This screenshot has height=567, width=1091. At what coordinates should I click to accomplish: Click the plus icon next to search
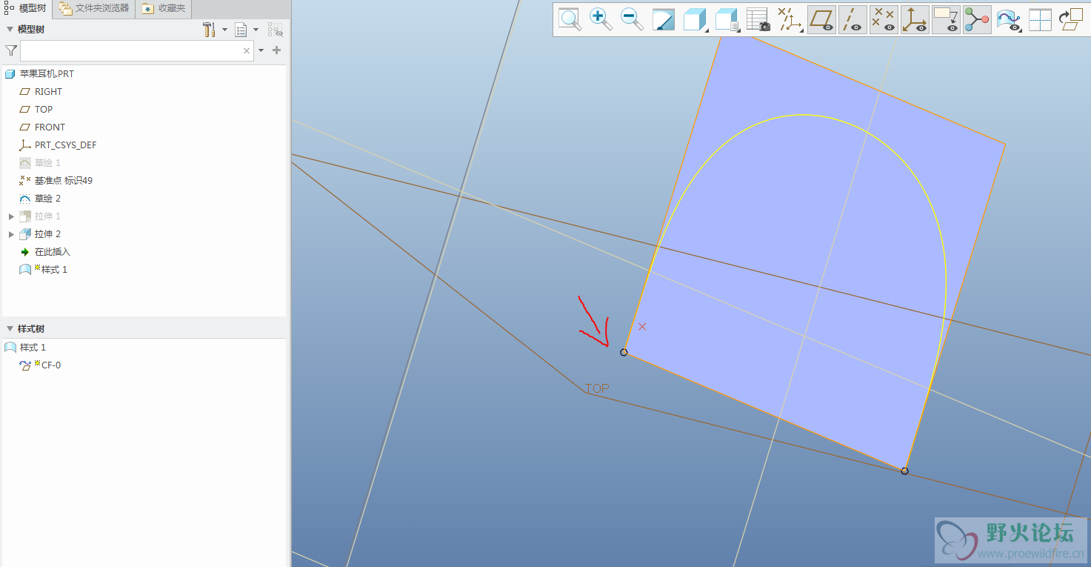277,50
